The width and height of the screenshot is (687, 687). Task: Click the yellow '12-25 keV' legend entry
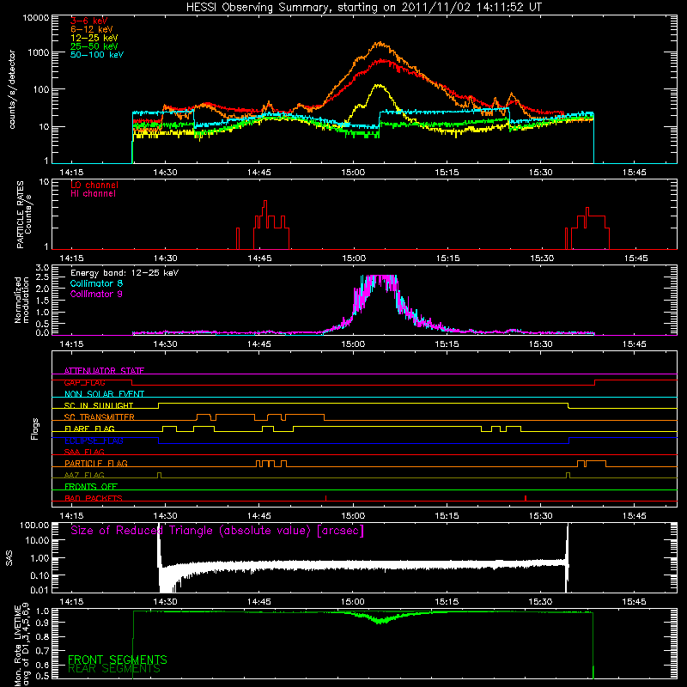coord(94,38)
